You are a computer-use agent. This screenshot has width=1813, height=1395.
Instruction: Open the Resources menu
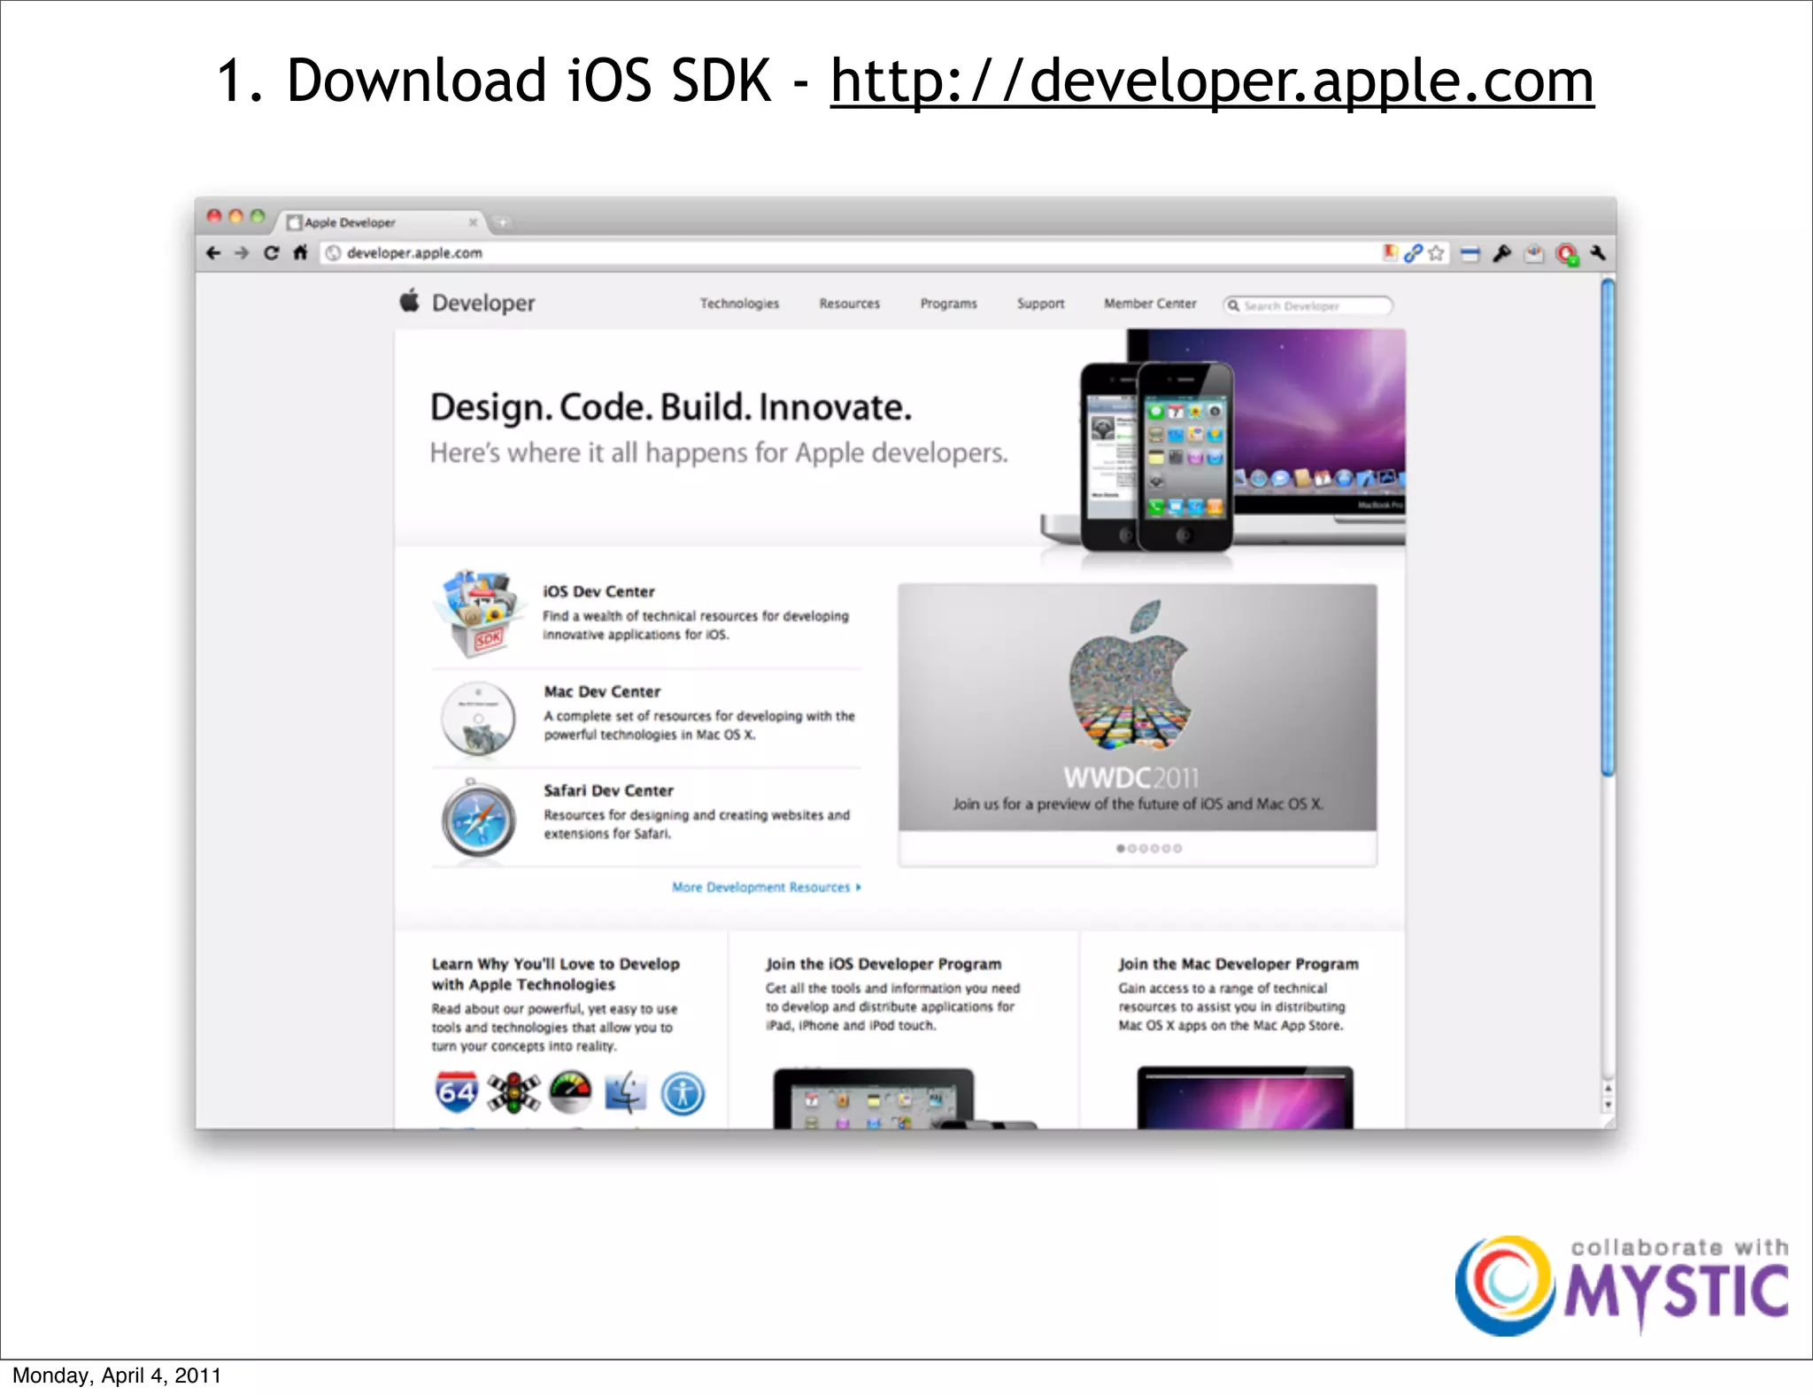click(849, 304)
